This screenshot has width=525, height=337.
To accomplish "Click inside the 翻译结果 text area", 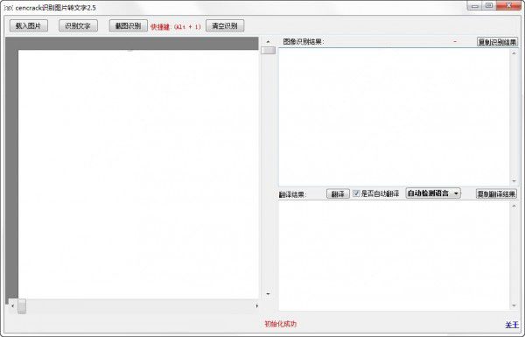I will tap(395, 256).
